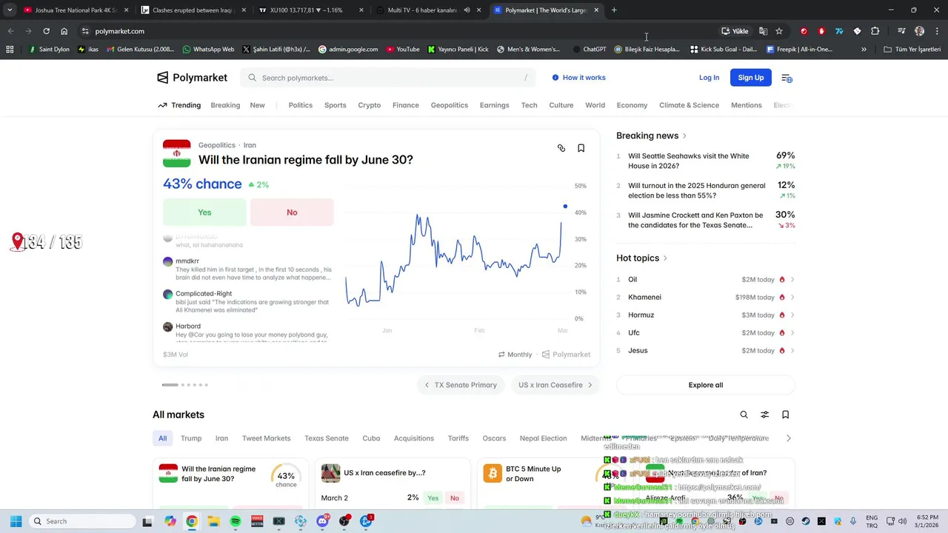Open the hamburger menu beside Sign Up
The height and width of the screenshot is (533, 948).
tap(787, 78)
